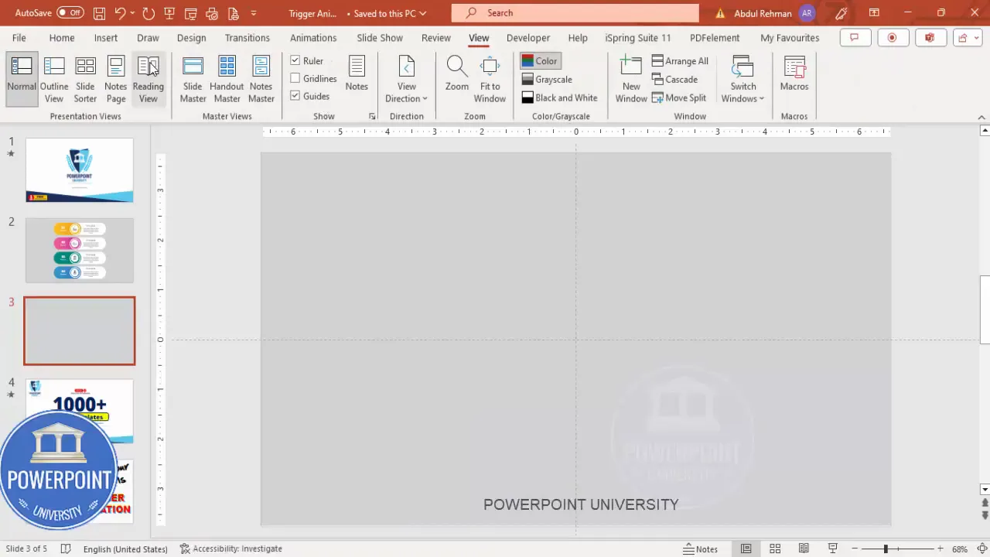Switch to the Slide Show tab
990x557 pixels.
tap(380, 38)
